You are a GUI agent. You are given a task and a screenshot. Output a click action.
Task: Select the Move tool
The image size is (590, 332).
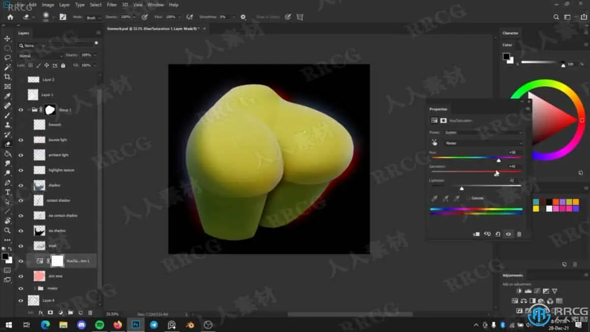coord(7,38)
